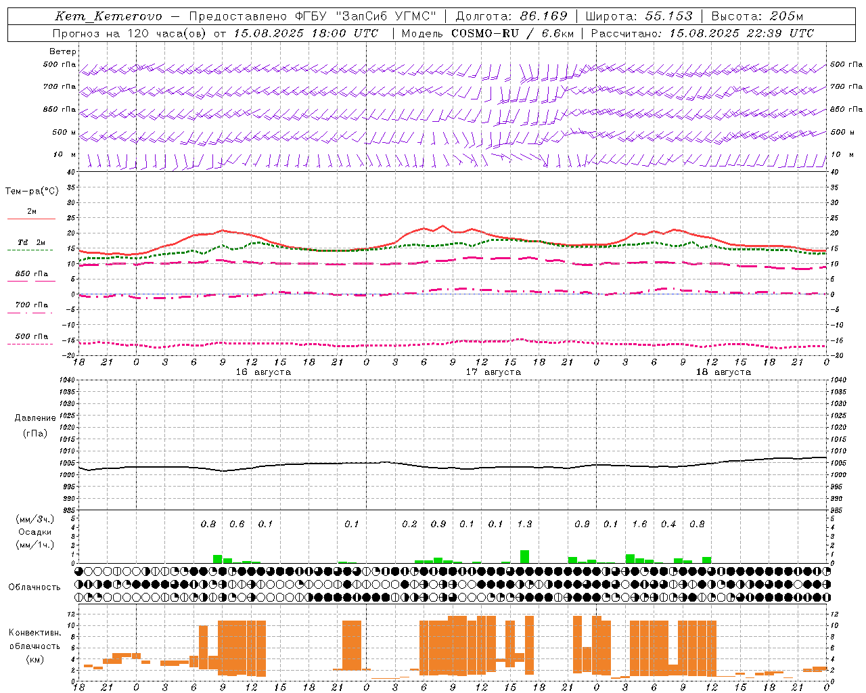Click the 'Осадки' precipitation label
Screen dimensions: 866x693
(x=35, y=532)
